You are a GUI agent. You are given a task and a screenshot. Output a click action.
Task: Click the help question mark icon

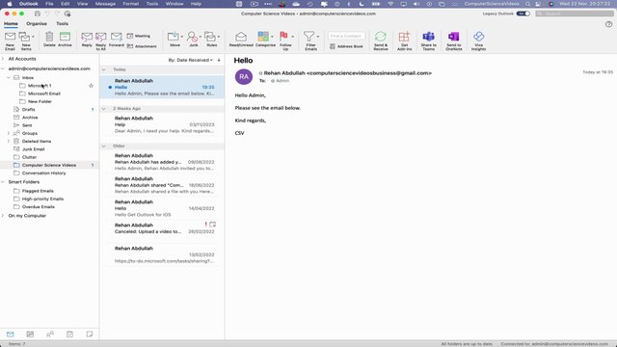(608, 24)
